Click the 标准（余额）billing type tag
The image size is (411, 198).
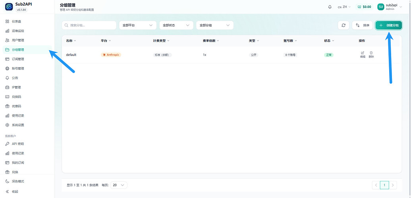pos(162,55)
